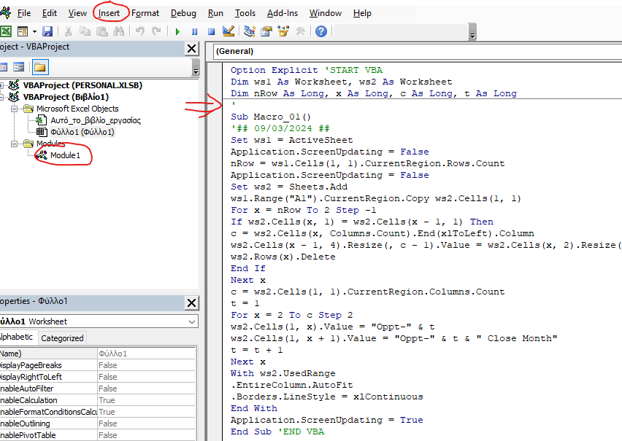Viewport: 622px width, 441px height.
Task: Open the View menu
Action: click(x=77, y=13)
